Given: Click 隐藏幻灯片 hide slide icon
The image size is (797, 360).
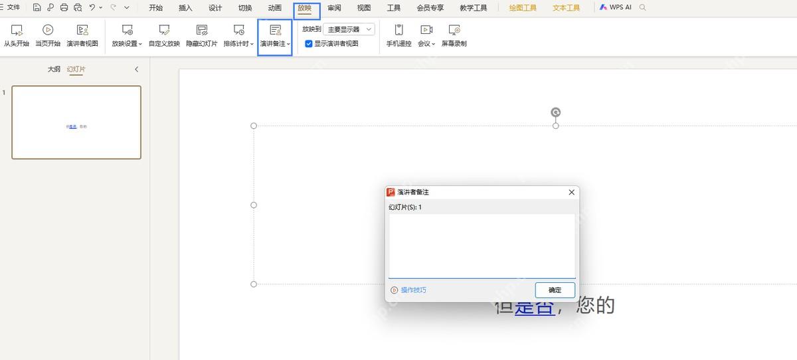Looking at the screenshot, I should [x=202, y=30].
